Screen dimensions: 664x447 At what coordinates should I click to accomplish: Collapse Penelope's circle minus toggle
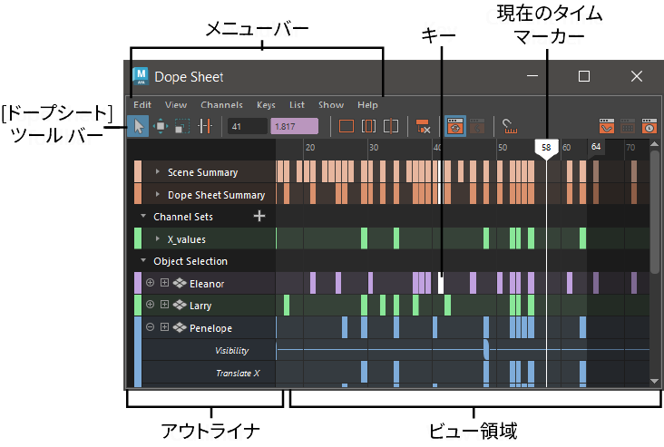tap(150, 327)
